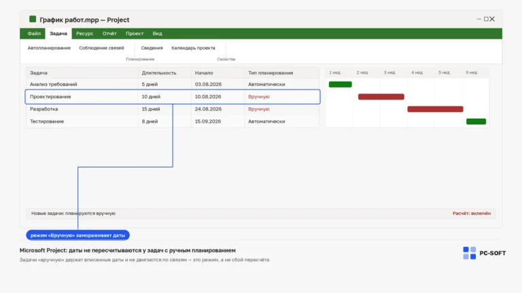The width and height of the screenshot is (522, 293).
Task: Select the green Gantt bar in week 1
Action: tap(341, 84)
